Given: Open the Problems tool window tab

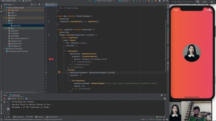Looking at the screenshot, I should pyautogui.click(x=19, y=117).
